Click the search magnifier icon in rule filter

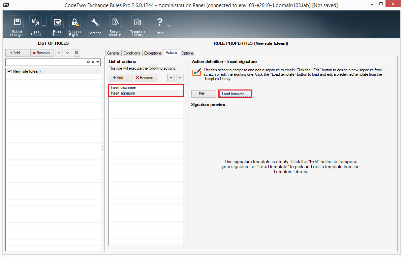pos(88,62)
